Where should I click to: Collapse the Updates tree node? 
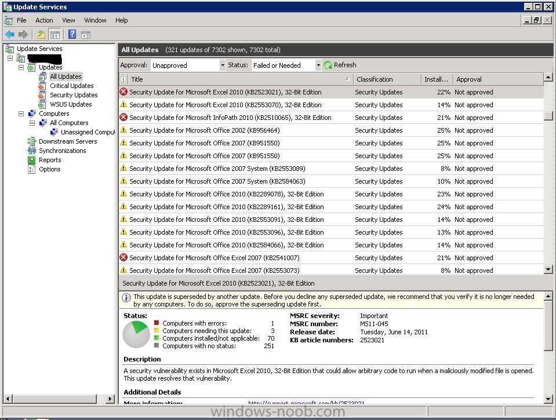tap(21, 67)
